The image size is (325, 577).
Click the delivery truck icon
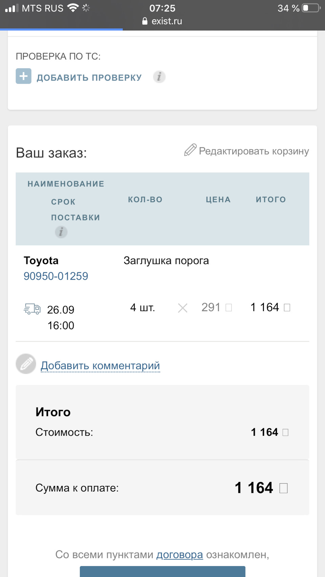(32, 309)
